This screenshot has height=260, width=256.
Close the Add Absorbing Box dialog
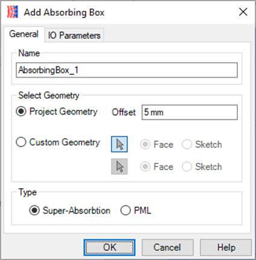[x=243, y=12]
